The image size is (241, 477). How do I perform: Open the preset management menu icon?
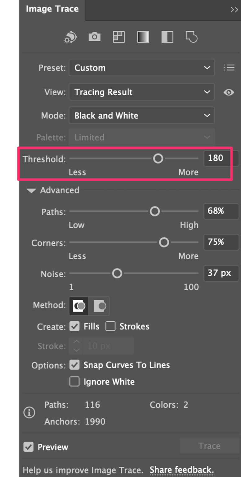coord(229,67)
